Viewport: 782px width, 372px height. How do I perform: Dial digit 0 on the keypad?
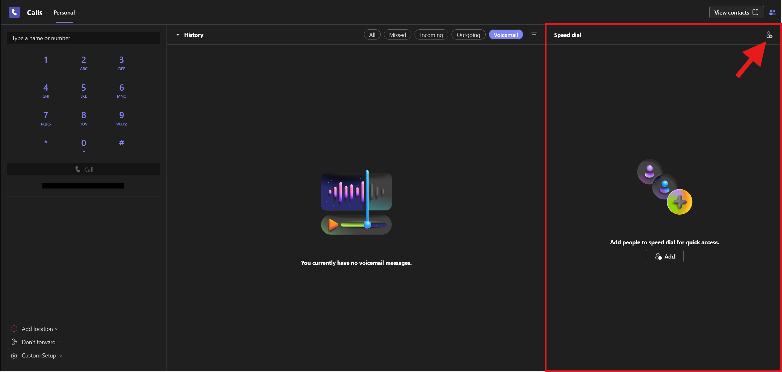pos(84,145)
